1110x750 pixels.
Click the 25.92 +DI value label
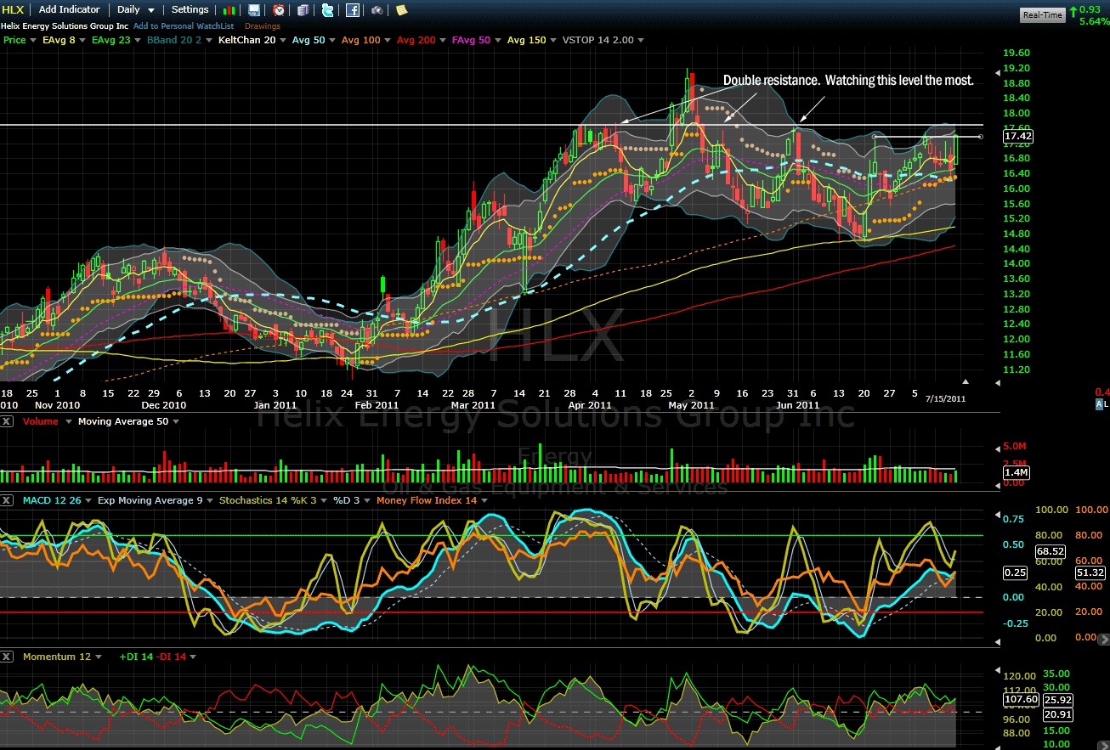click(1057, 699)
